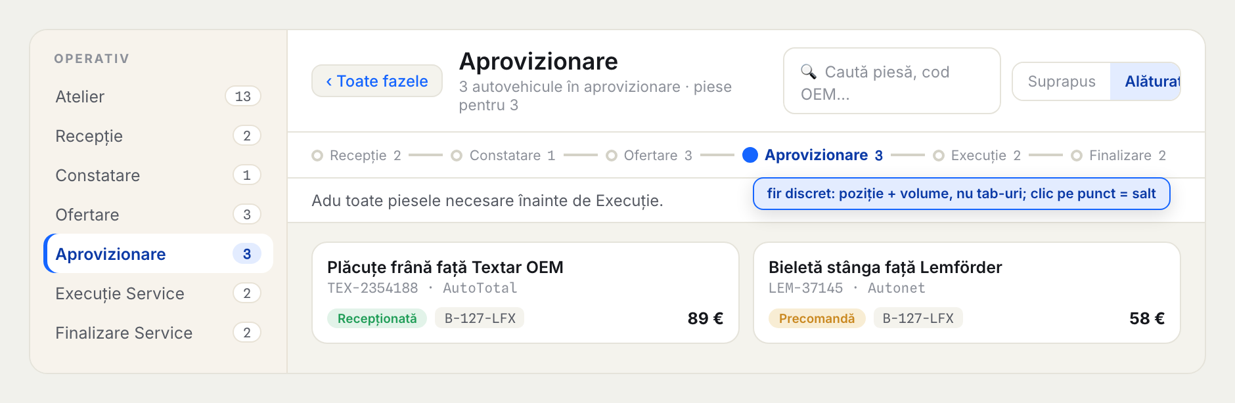This screenshot has height=403, width=1235.
Task: Select the Finalizare stage dot
Action: click(x=1077, y=156)
